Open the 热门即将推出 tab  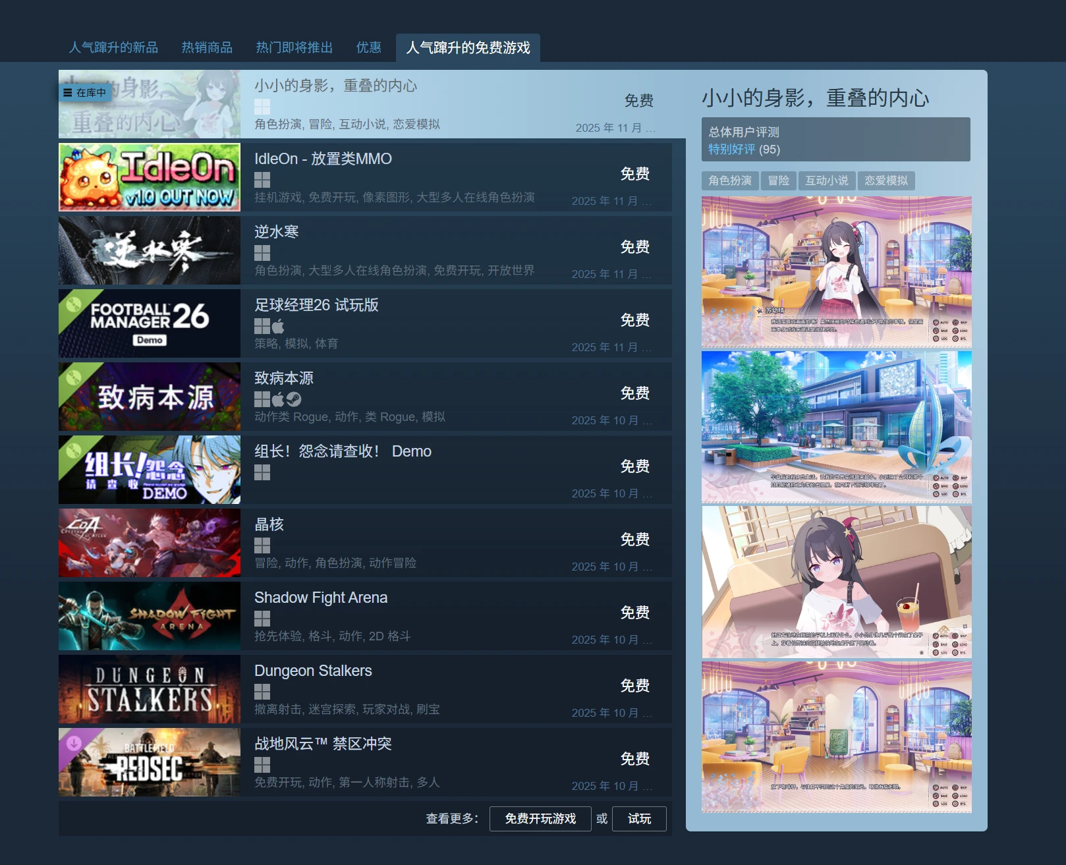click(294, 47)
